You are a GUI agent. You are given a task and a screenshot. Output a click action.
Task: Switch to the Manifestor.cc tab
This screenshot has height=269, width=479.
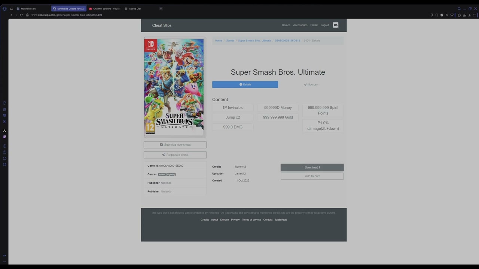(x=28, y=9)
